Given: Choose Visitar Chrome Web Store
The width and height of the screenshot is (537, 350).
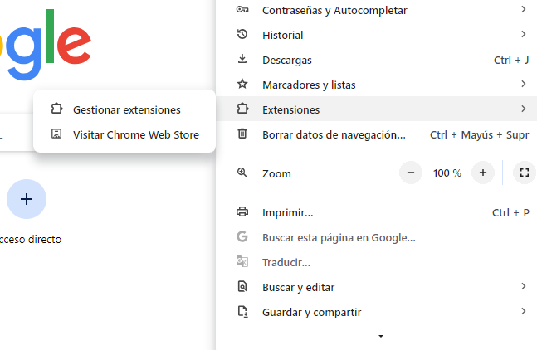Looking at the screenshot, I should (x=124, y=134).
